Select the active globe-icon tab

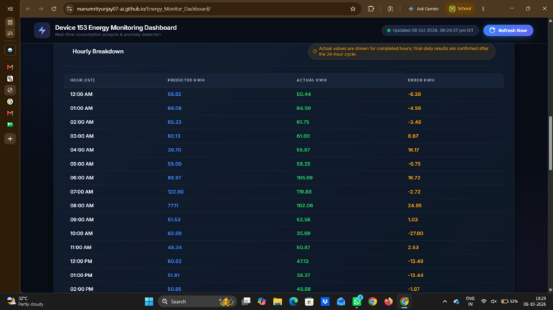tap(10, 90)
